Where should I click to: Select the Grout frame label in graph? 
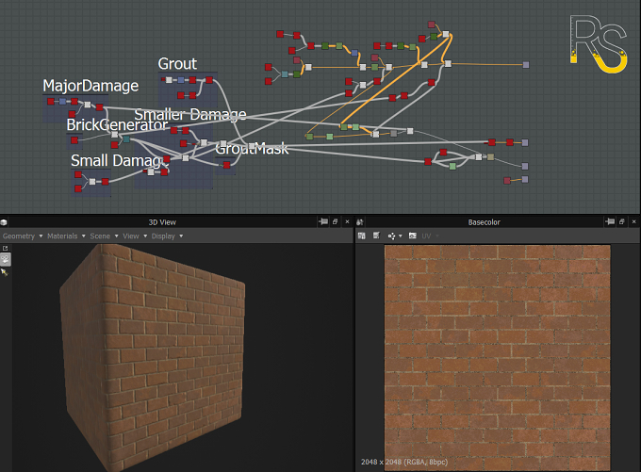(177, 64)
